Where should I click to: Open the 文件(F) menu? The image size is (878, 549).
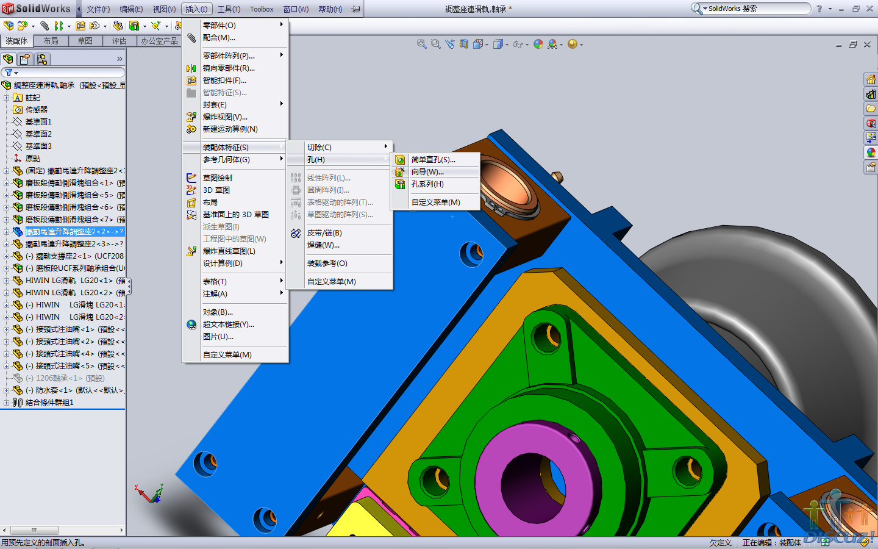98,9
